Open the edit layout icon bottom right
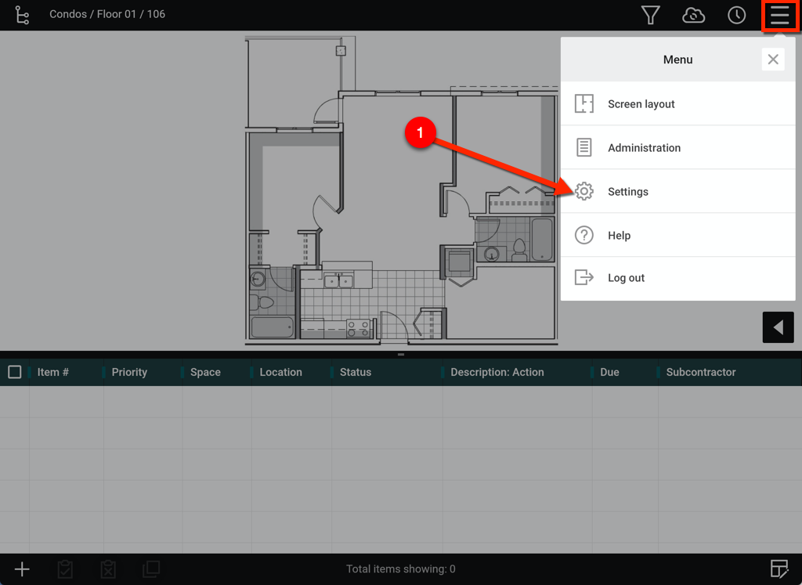802x585 pixels. [x=779, y=569]
